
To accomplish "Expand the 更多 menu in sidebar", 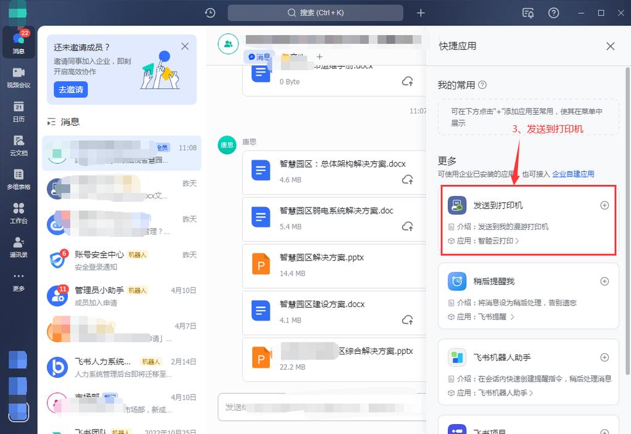I will [19, 281].
